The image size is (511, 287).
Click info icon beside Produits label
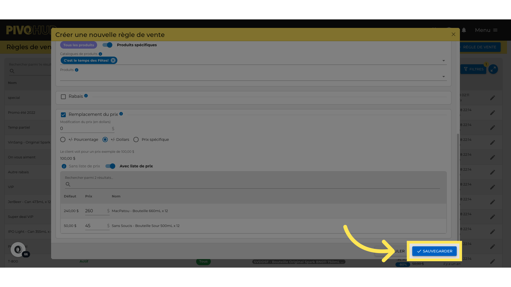(x=77, y=70)
